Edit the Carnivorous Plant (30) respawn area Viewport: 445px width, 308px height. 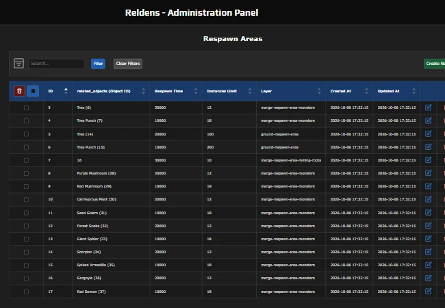click(429, 199)
